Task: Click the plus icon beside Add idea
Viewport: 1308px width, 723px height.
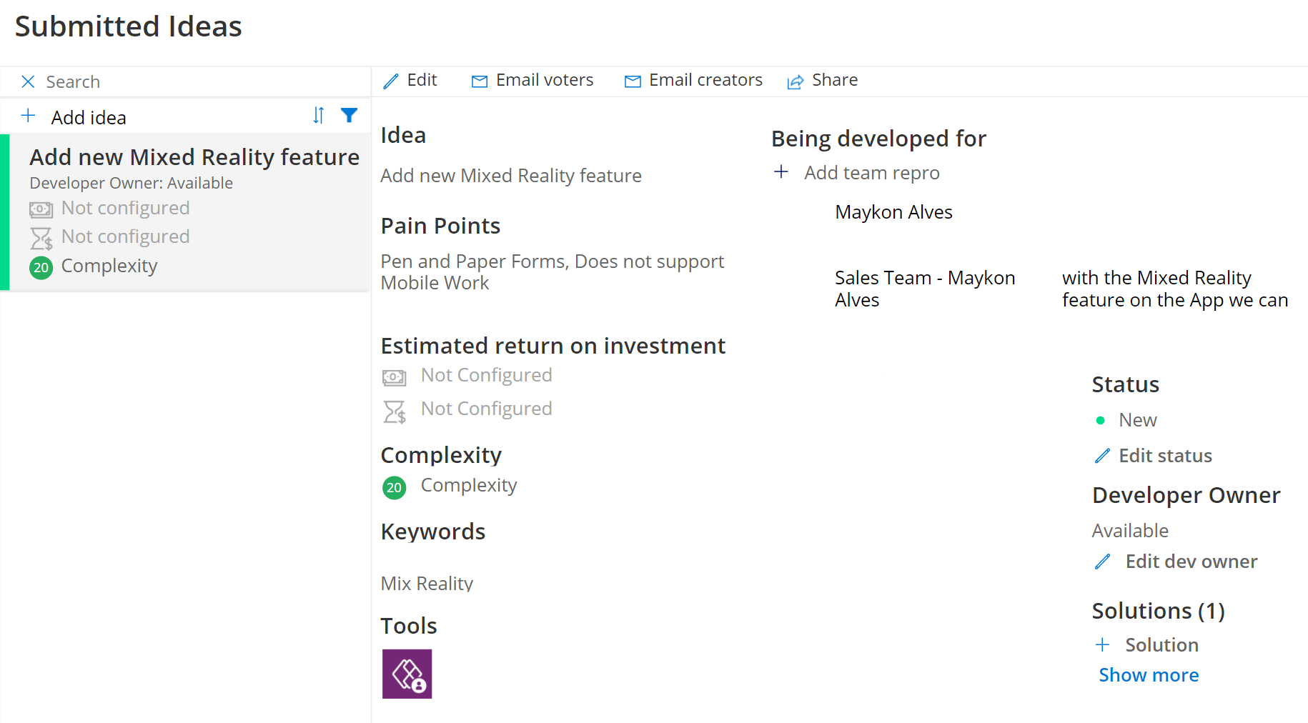Action: (29, 116)
